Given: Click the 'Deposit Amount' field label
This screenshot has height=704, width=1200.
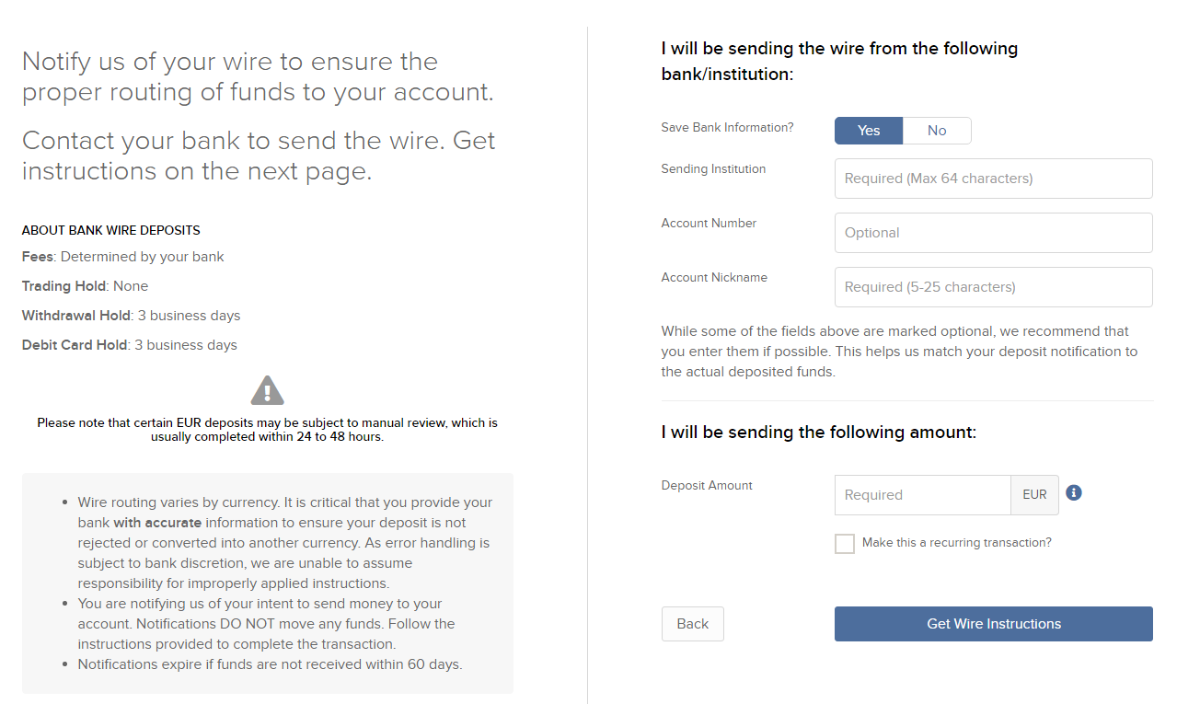Looking at the screenshot, I should [707, 486].
